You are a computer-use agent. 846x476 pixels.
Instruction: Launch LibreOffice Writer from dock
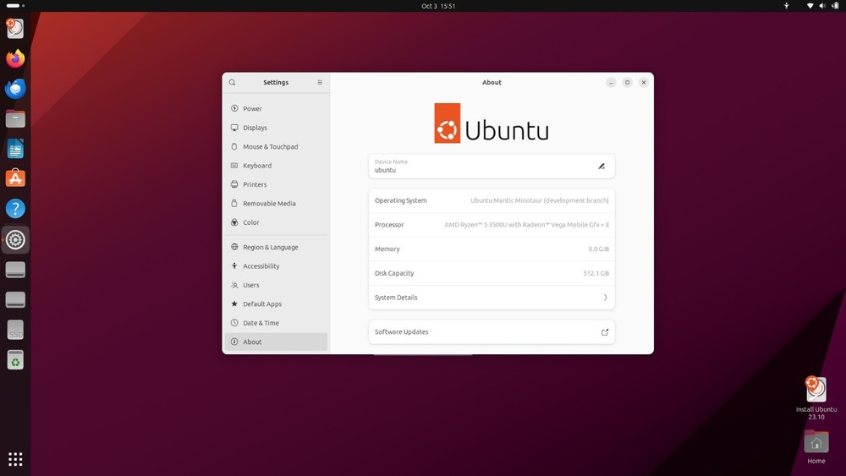(x=15, y=149)
